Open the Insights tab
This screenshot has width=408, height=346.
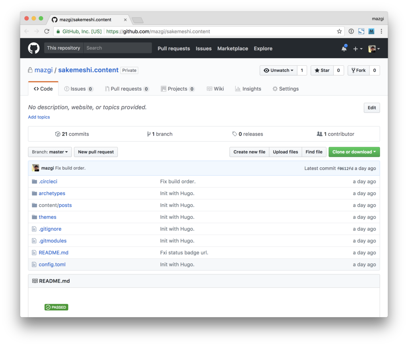[x=248, y=89]
